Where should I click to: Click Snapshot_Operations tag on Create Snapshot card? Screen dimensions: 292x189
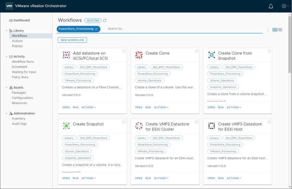click(78, 158)
